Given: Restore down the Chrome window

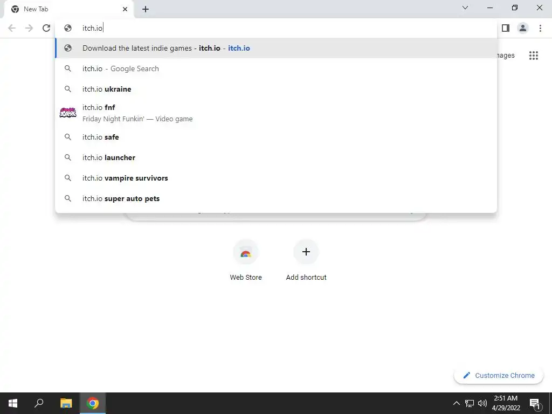Looking at the screenshot, I should (x=515, y=8).
